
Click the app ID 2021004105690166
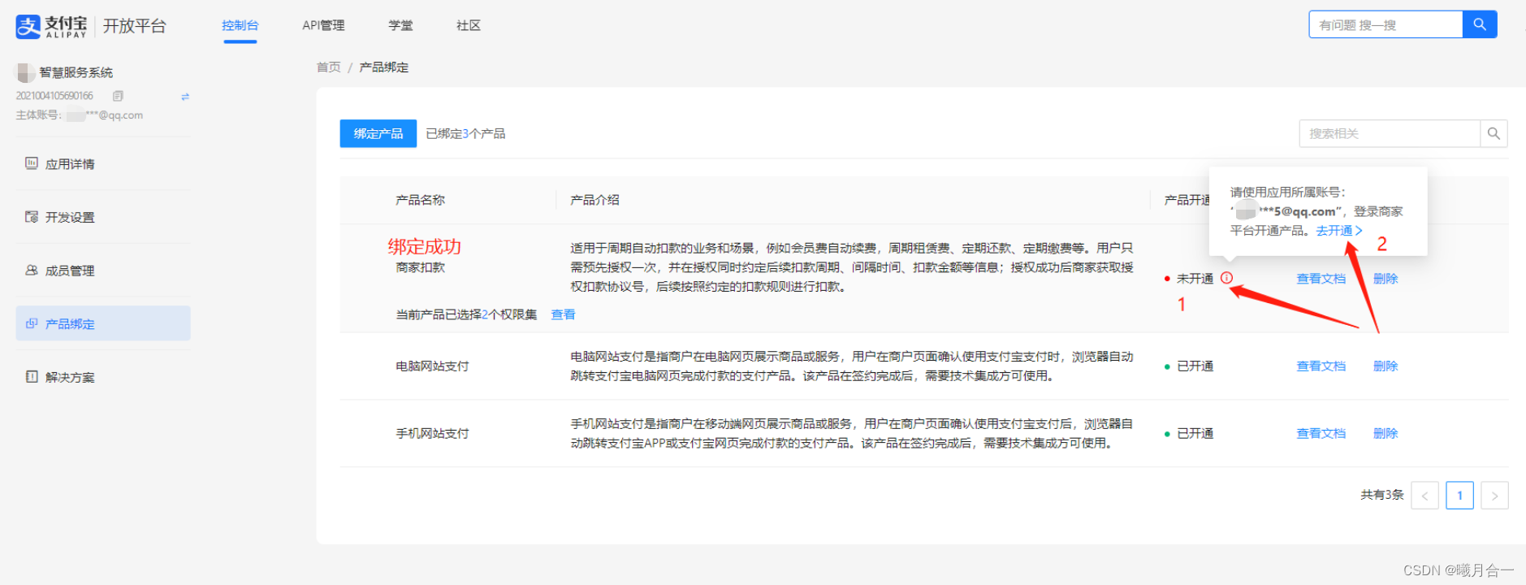pyautogui.click(x=54, y=96)
